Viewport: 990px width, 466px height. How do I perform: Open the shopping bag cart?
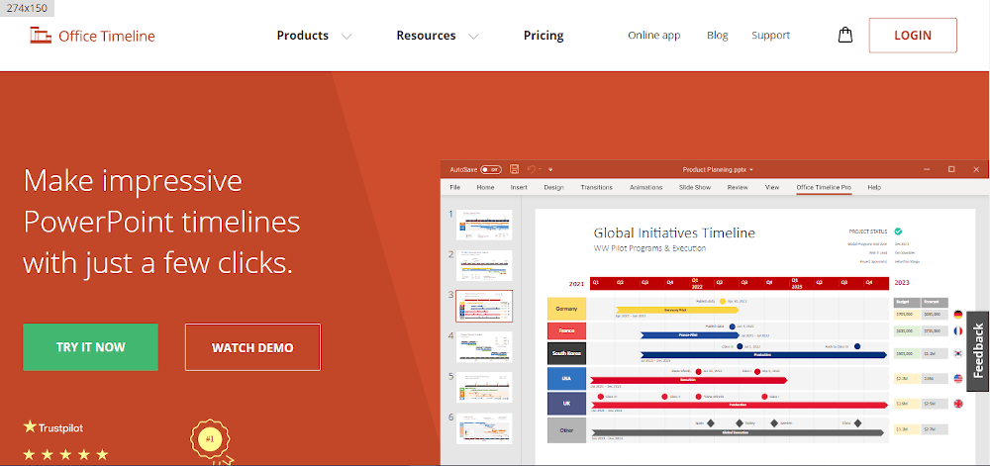pos(844,36)
